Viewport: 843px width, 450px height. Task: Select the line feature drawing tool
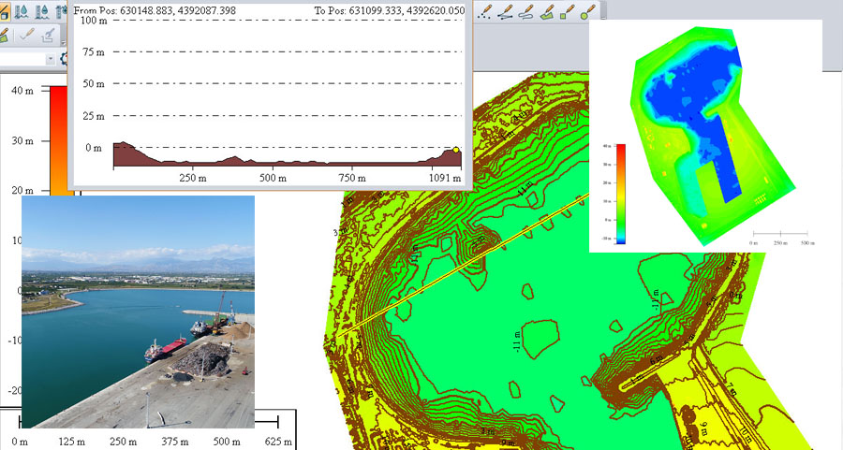(x=507, y=12)
